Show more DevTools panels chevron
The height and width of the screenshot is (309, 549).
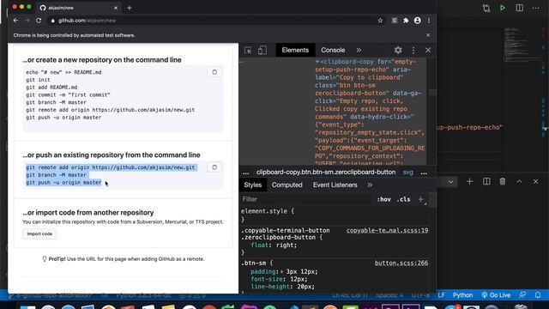pos(359,50)
